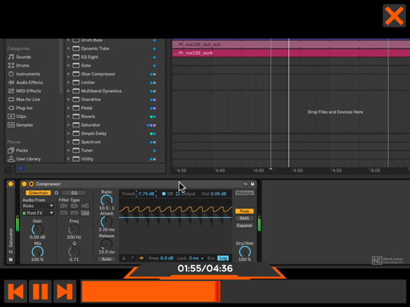Select the Saturator device entry

point(91,125)
